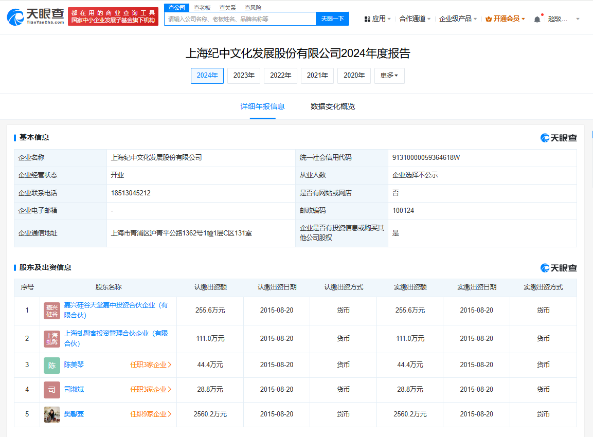Open shareholder link 嘉兴硅谷天堂嘉中投资合伙企业
Image resolution: width=593 pixels, height=437 pixels.
(116, 310)
